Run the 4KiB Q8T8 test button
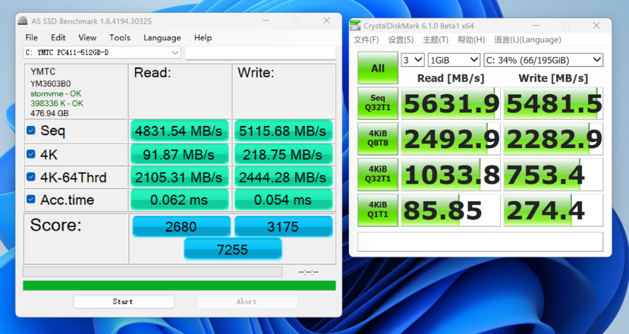Image resolution: width=629 pixels, height=334 pixels. (x=377, y=139)
